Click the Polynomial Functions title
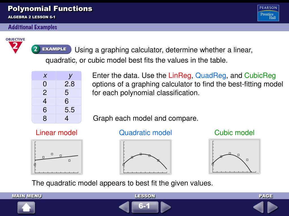Viewport: 289px width, 216px height. pos(50,8)
